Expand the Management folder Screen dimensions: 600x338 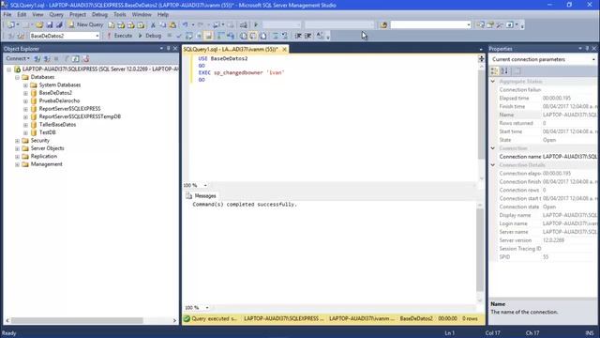click(x=17, y=164)
